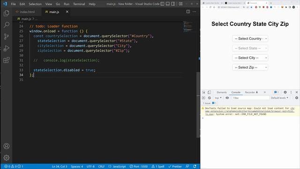Screen dimensions: 300x169
Task: Split the editor to the right
Action: pyautogui.click(x=188, y=12)
